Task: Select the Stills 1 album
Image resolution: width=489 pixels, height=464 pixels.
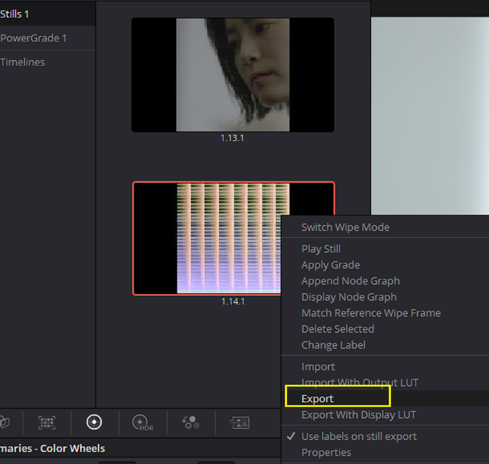Action: pos(48,14)
